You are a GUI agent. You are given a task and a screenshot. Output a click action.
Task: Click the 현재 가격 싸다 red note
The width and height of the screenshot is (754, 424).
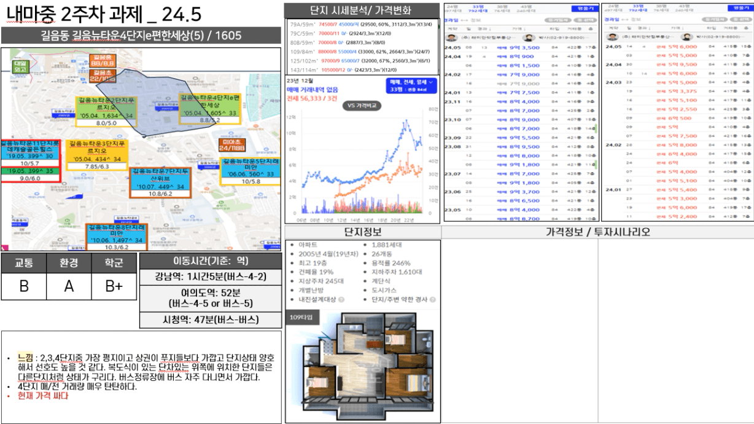43,396
